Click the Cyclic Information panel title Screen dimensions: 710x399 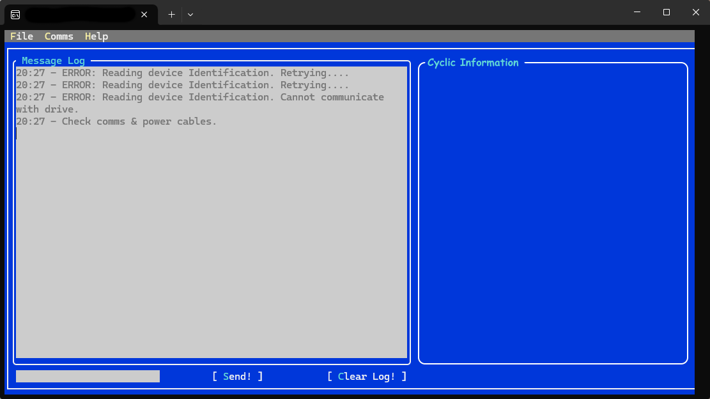[x=472, y=62]
